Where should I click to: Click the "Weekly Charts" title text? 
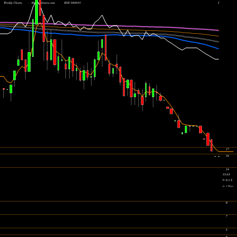(x=13, y=3)
